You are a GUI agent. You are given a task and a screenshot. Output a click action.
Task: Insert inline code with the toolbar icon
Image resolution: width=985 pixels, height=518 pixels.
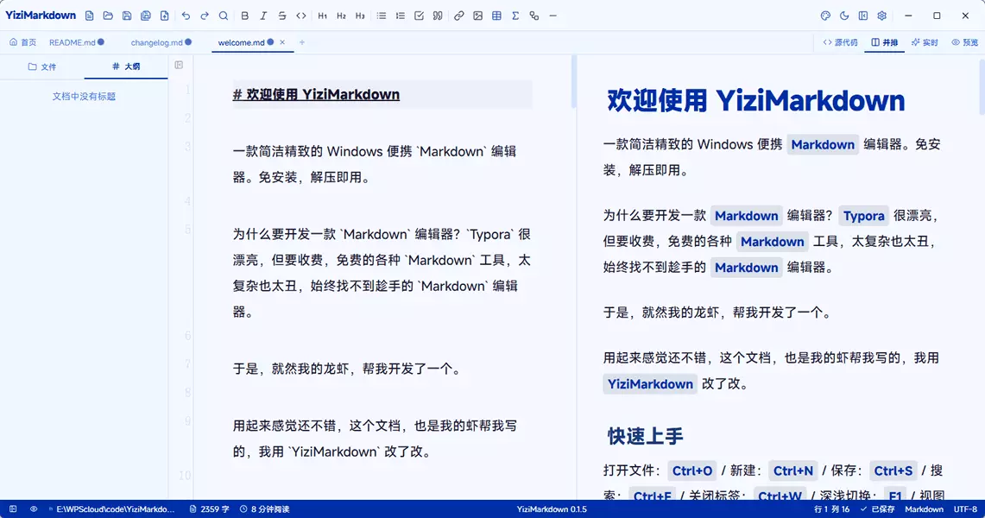[301, 16]
